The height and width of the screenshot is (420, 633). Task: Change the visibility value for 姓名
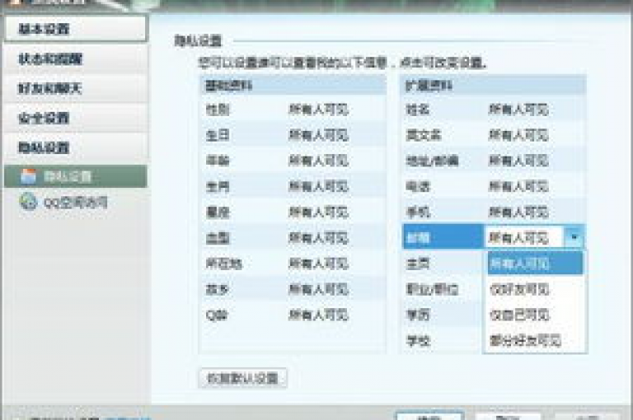point(518,110)
